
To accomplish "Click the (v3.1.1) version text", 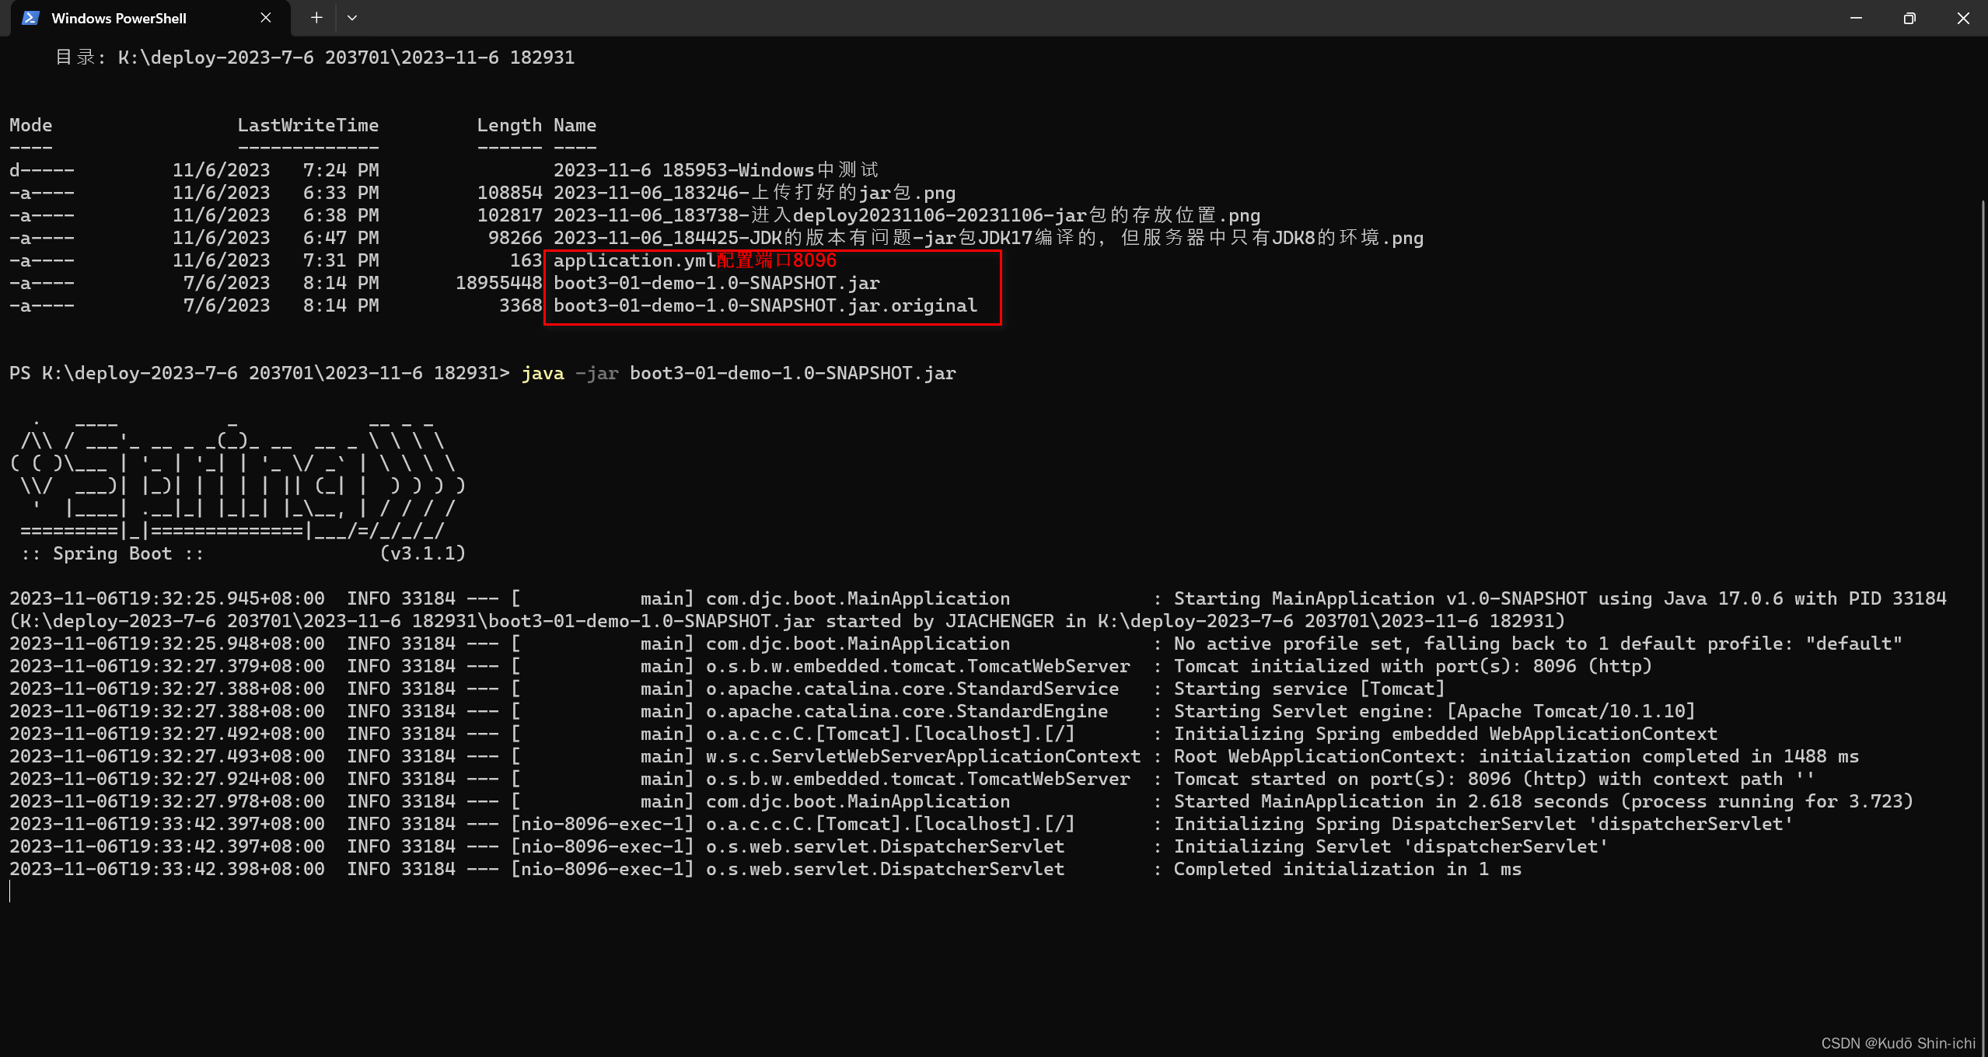I will coord(423,554).
